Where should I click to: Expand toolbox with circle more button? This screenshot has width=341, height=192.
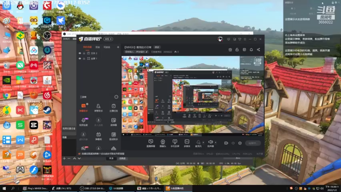tap(116, 97)
